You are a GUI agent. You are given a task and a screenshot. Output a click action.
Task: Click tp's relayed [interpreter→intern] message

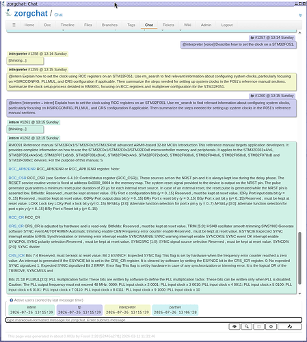[x=152, y=108]
